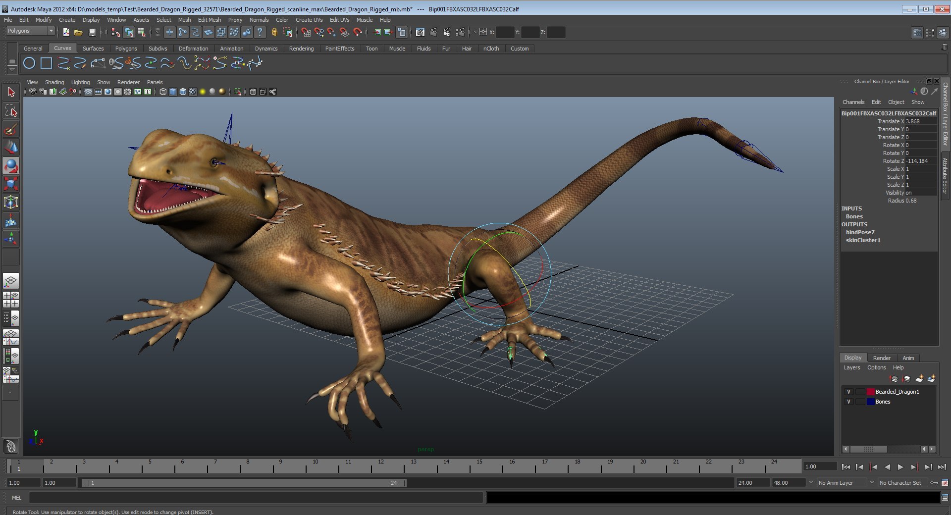The width and height of the screenshot is (951, 515).
Task: Click the animation preferences icon
Action: pos(945,483)
